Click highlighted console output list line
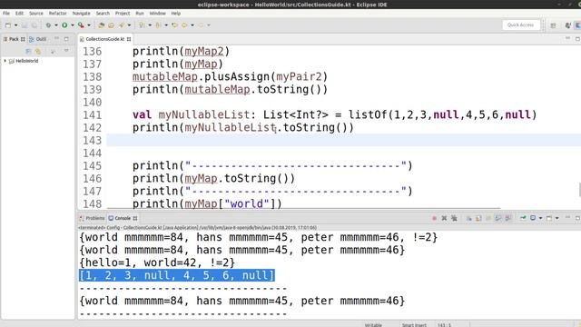The width and height of the screenshot is (581, 327). tap(177, 275)
